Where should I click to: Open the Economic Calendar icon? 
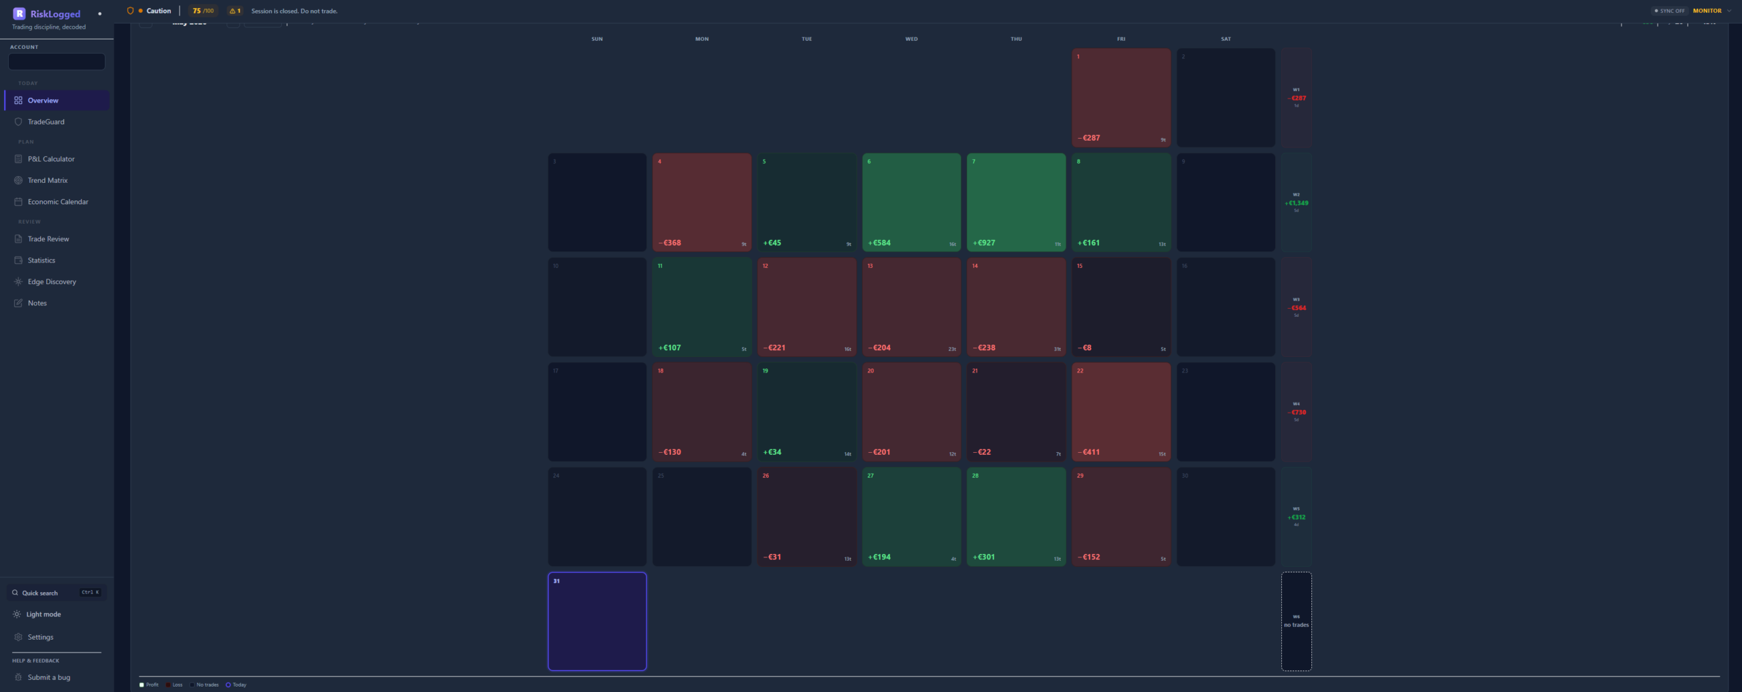(18, 202)
